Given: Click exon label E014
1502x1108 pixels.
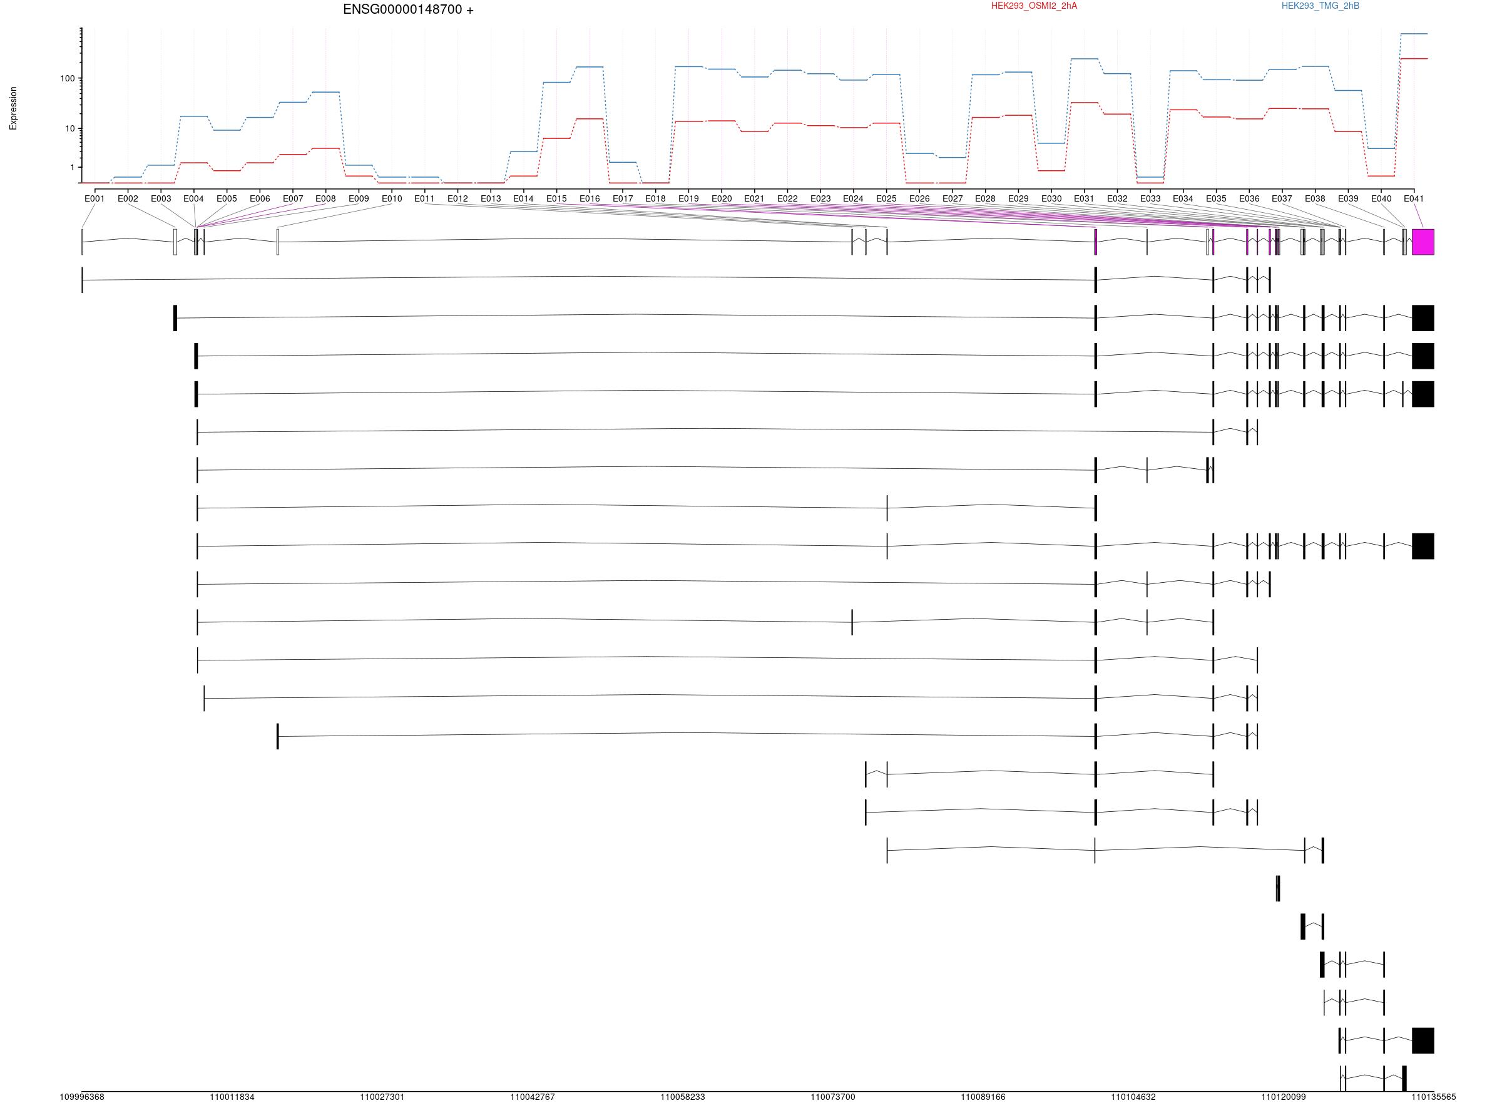Looking at the screenshot, I should (x=524, y=198).
